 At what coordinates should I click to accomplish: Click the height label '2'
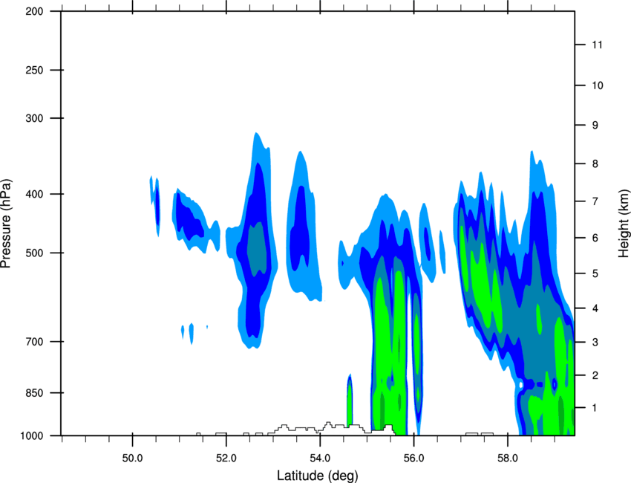tap(595, 375)
